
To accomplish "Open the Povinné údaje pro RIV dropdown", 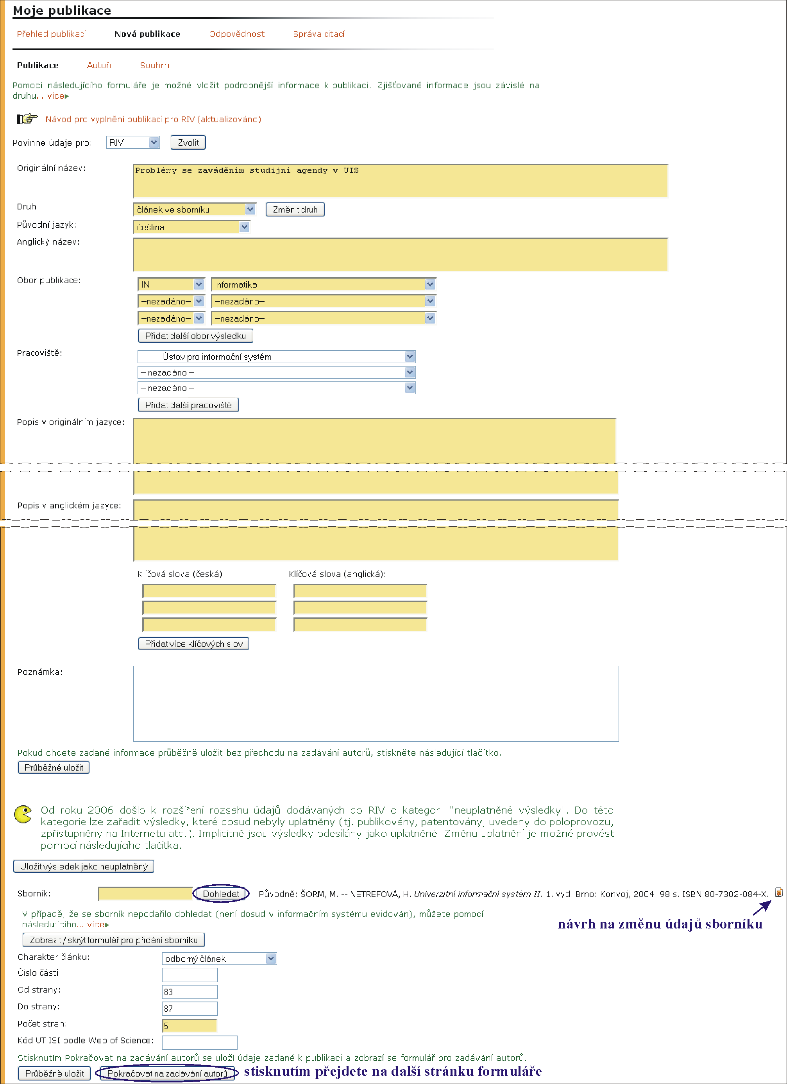I will point(133,142).
